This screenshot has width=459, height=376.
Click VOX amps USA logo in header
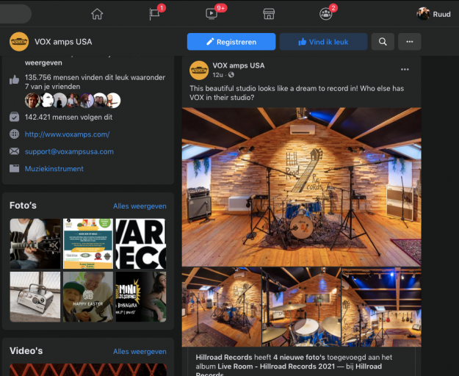pyautogui.click(x=19, y=42)
